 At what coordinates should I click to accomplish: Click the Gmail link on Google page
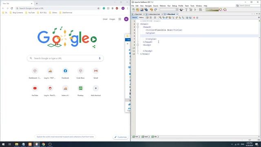pyautogui.click(x=105, y=19)
